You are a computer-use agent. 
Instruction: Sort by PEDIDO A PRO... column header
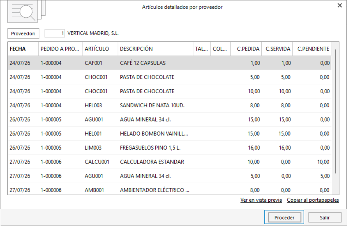pyautogui.click(x=61, y=49)
